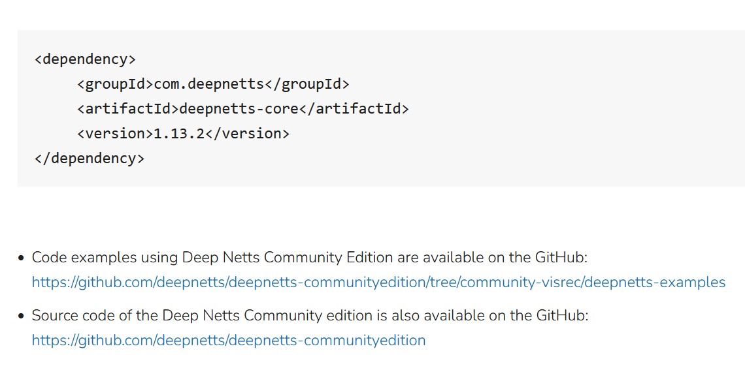Click the bullet marker before 'Code examples'
The width and height of the screenshot is (745, 370).
tap(21, 258)
